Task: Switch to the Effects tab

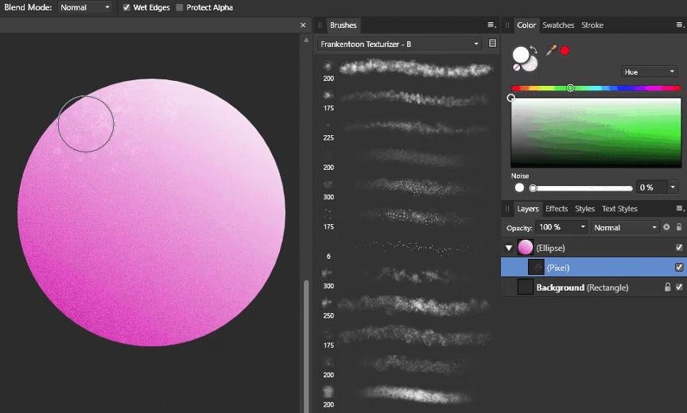Action: [x=557, y=209]
